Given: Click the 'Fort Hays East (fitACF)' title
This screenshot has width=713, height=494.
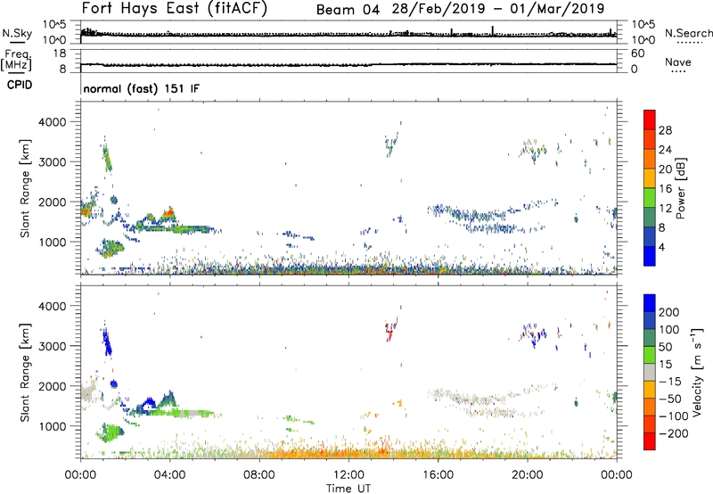Looking at the screenshot, I should point(175,8).
